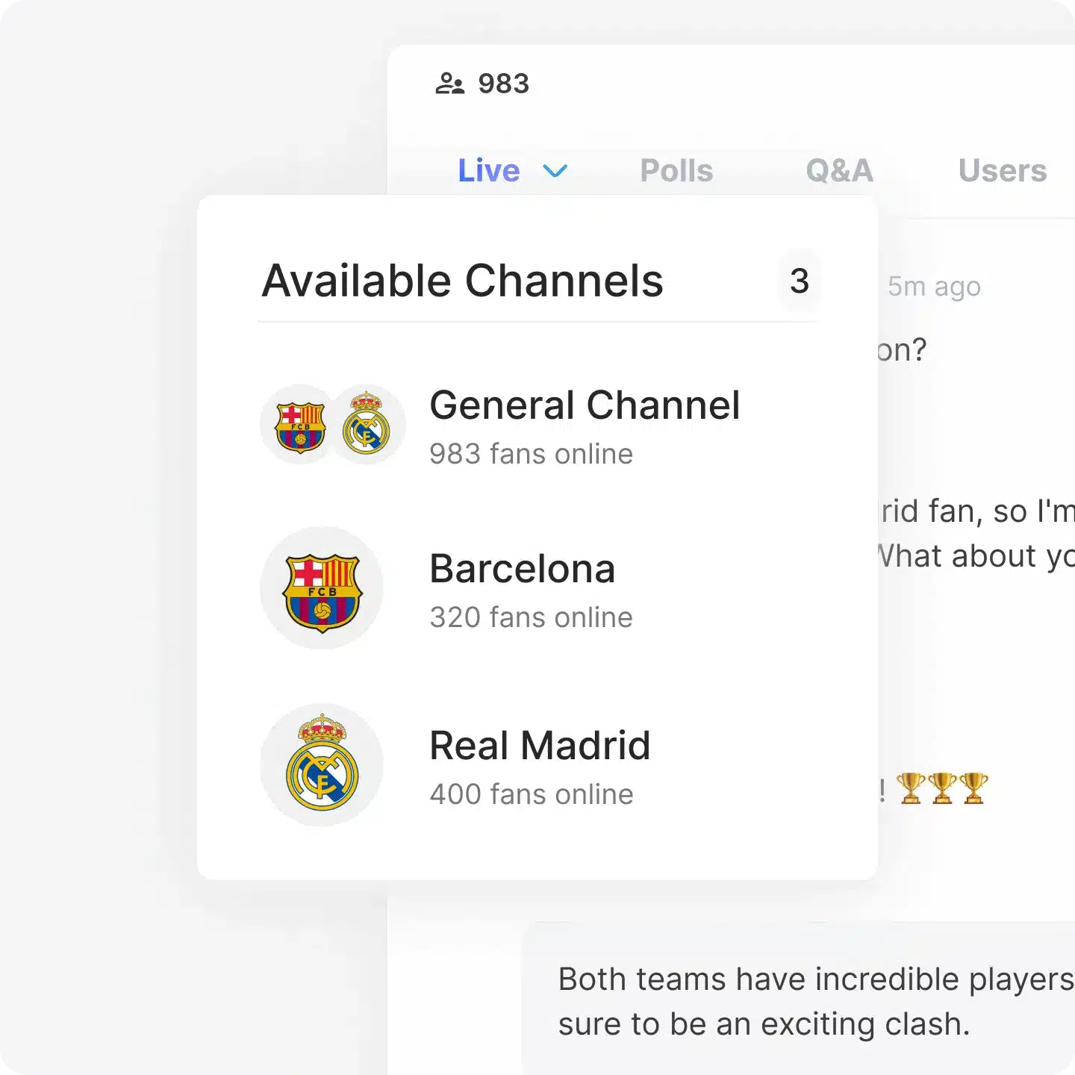The height and width of the screenshot is (1075, 1075).
Task: Select the Barcelona channel name
Action: [523, 569]
